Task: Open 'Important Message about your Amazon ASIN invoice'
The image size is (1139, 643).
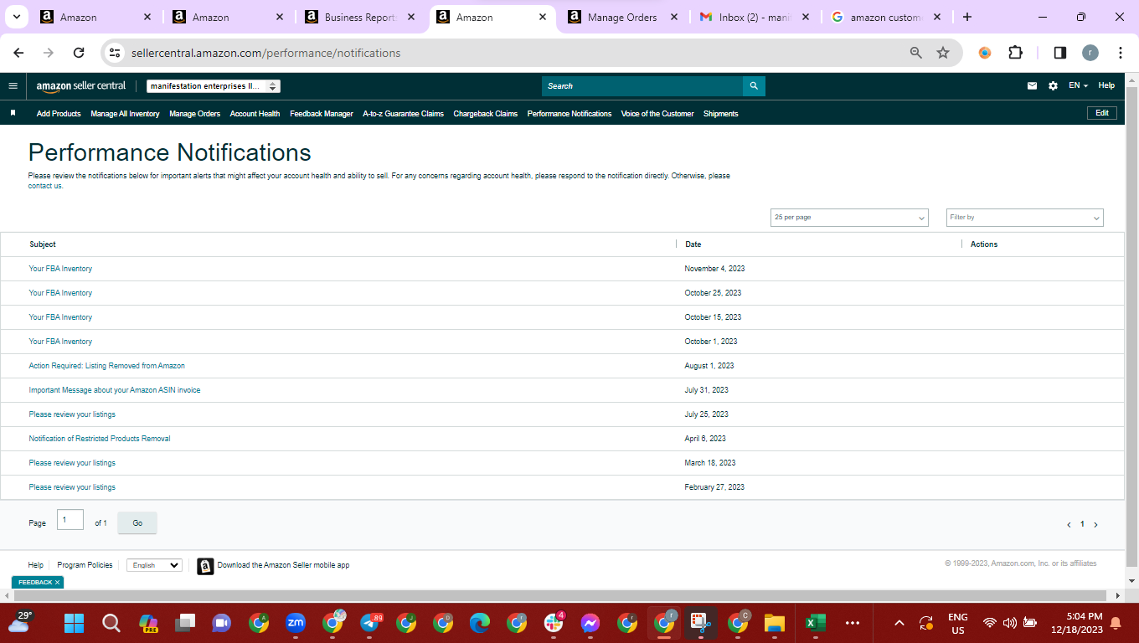Action: tap(115, 390)
